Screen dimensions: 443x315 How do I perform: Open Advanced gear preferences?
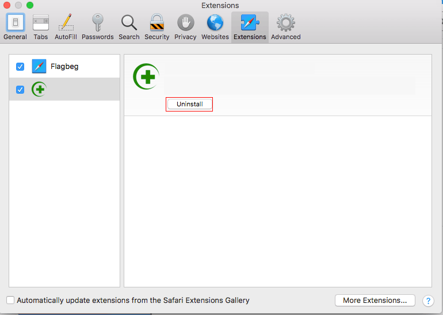tap(285, 27)
